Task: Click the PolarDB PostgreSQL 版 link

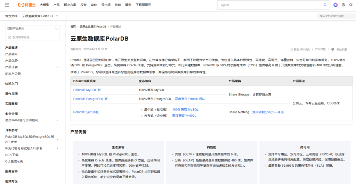Action: click(x=90, y=99)
